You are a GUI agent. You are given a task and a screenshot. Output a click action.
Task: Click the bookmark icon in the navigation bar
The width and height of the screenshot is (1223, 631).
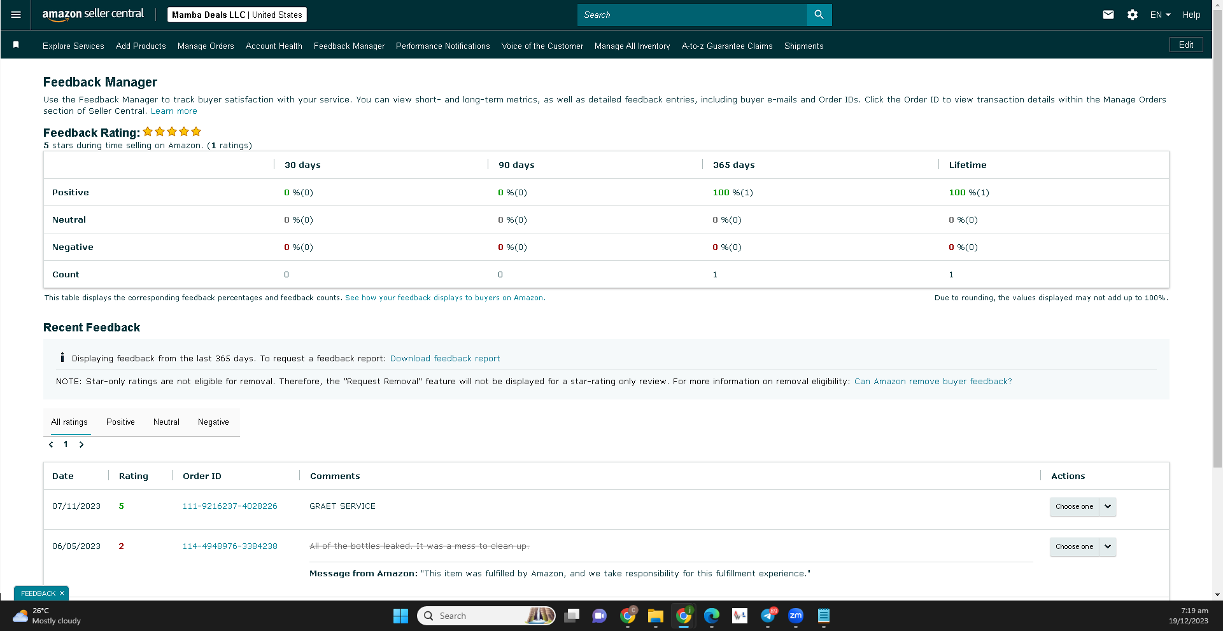16,45
